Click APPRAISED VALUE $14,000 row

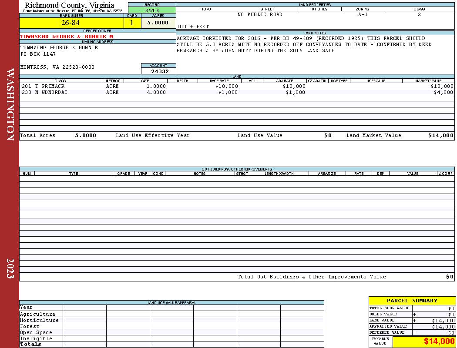(x=412, y=326)
